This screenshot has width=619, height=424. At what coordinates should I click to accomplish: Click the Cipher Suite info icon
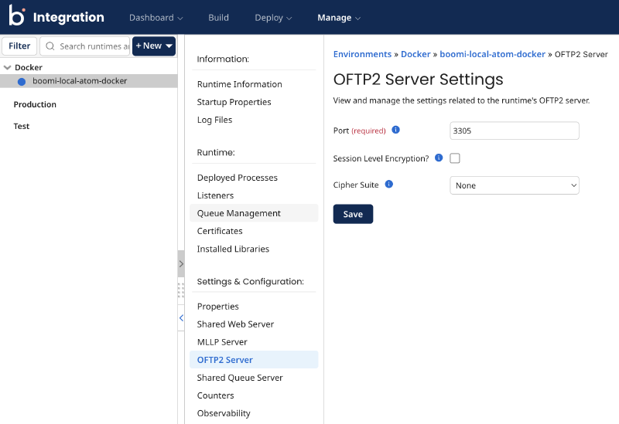[x=389, y=184]
